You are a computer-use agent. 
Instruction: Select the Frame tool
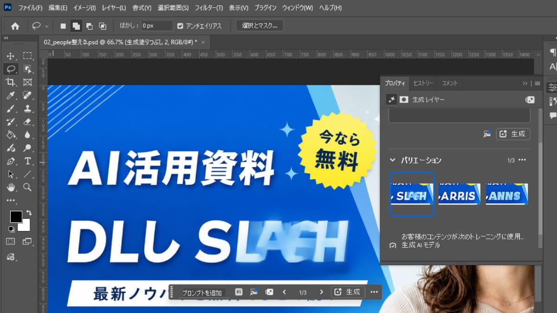point(27,82)
